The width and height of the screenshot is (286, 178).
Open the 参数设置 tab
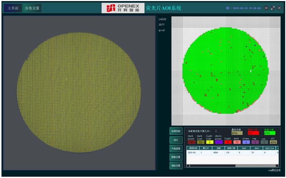tap(32, 8)
